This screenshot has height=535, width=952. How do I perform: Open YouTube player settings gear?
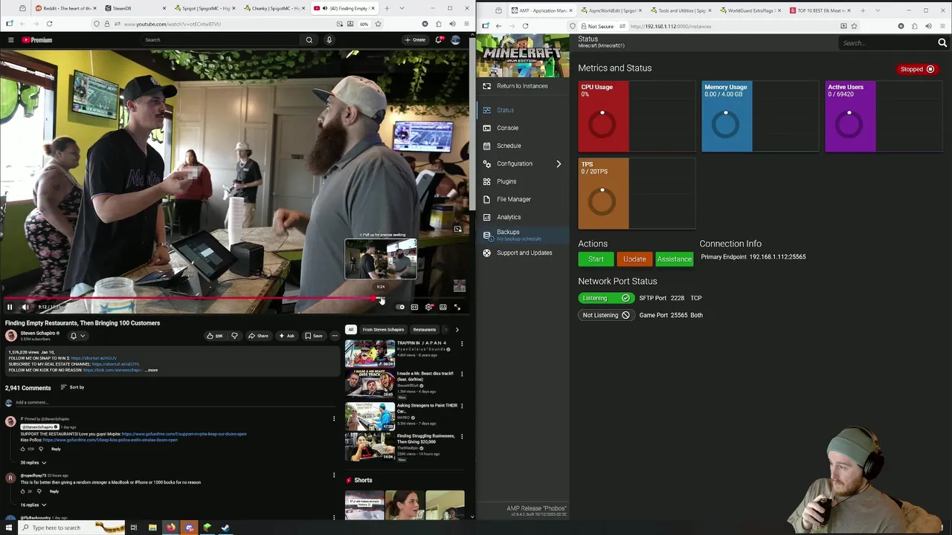[428, 307]
